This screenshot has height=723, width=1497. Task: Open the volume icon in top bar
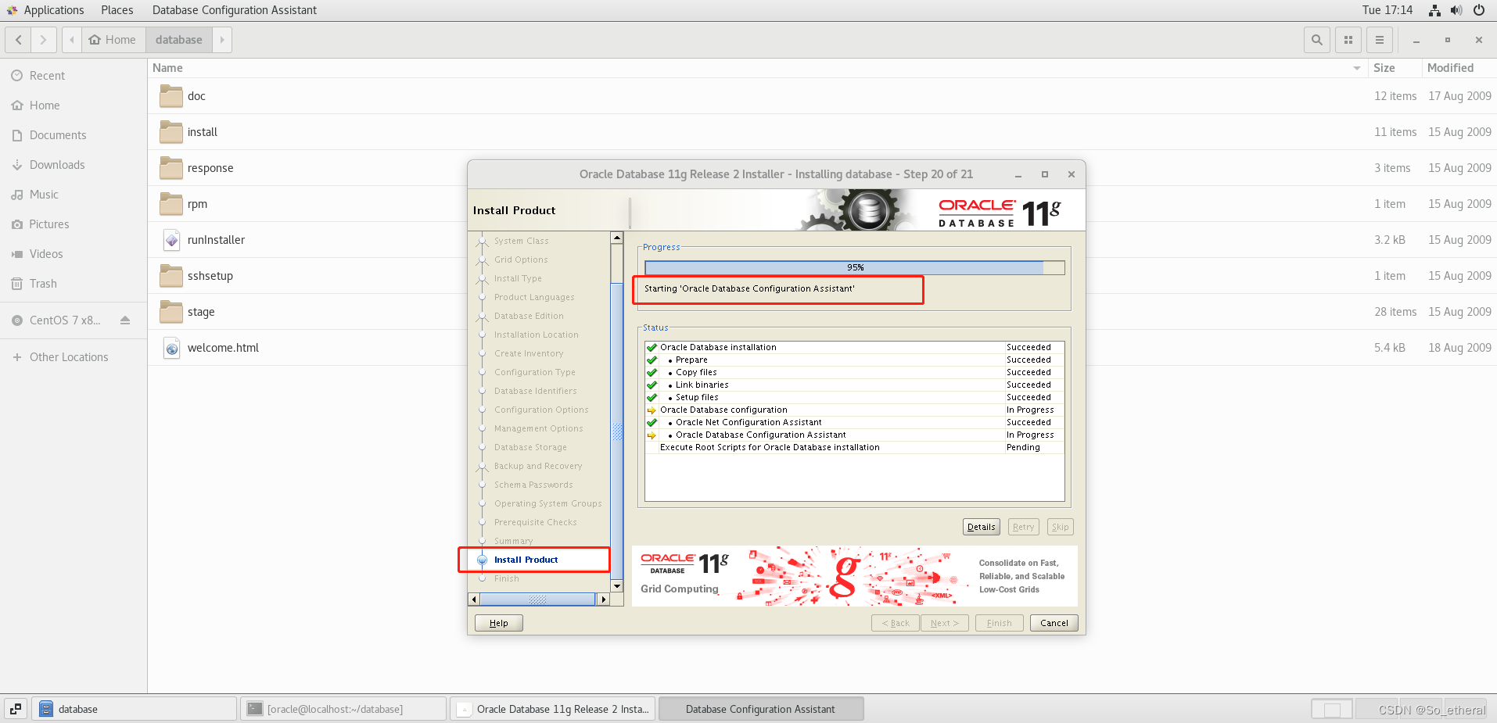pos(1456,10)
